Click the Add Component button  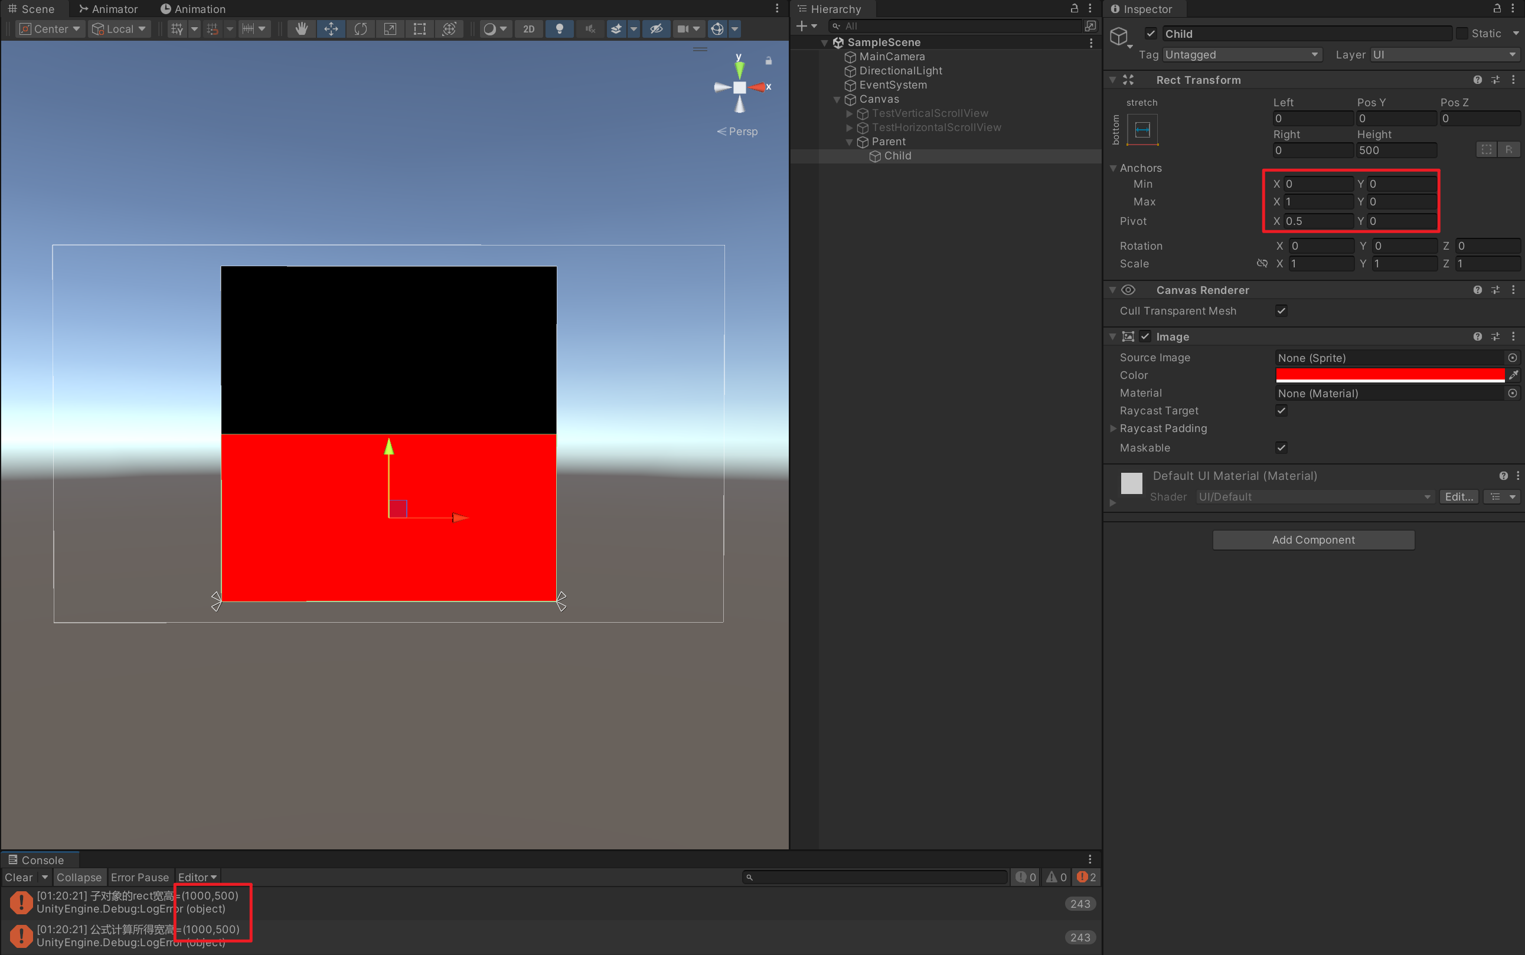click(x=1312, y=540)
